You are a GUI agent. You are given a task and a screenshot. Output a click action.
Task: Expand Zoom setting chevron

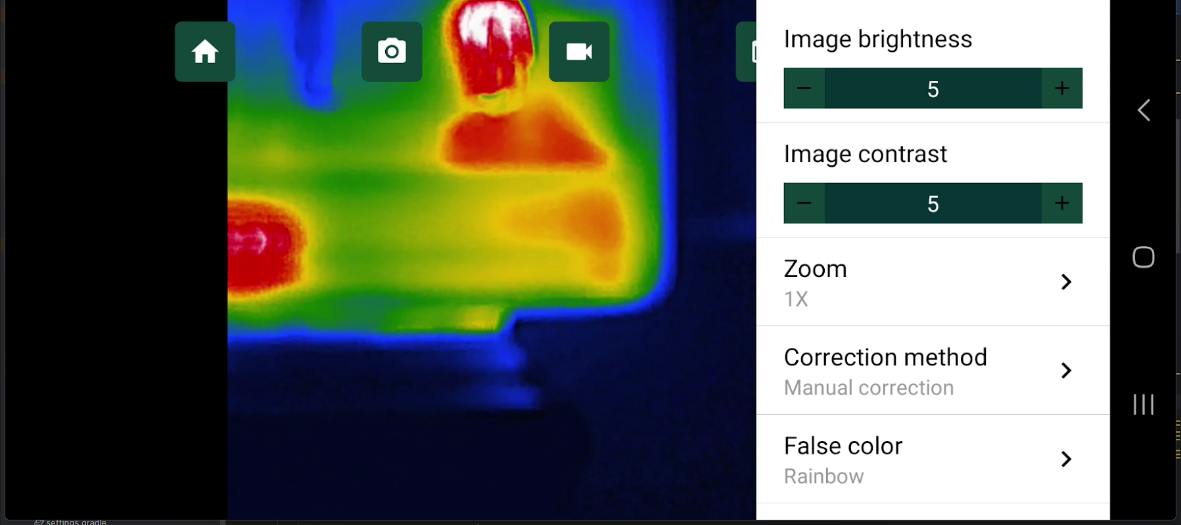(1066, 282)
